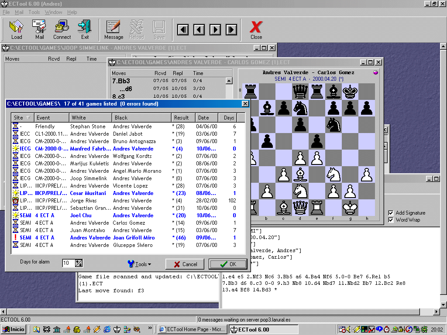Viewport: 447px width, 335px height.
Task: Click the ECTool 6.00 taskbar button
Action: [x=264, y=330]
